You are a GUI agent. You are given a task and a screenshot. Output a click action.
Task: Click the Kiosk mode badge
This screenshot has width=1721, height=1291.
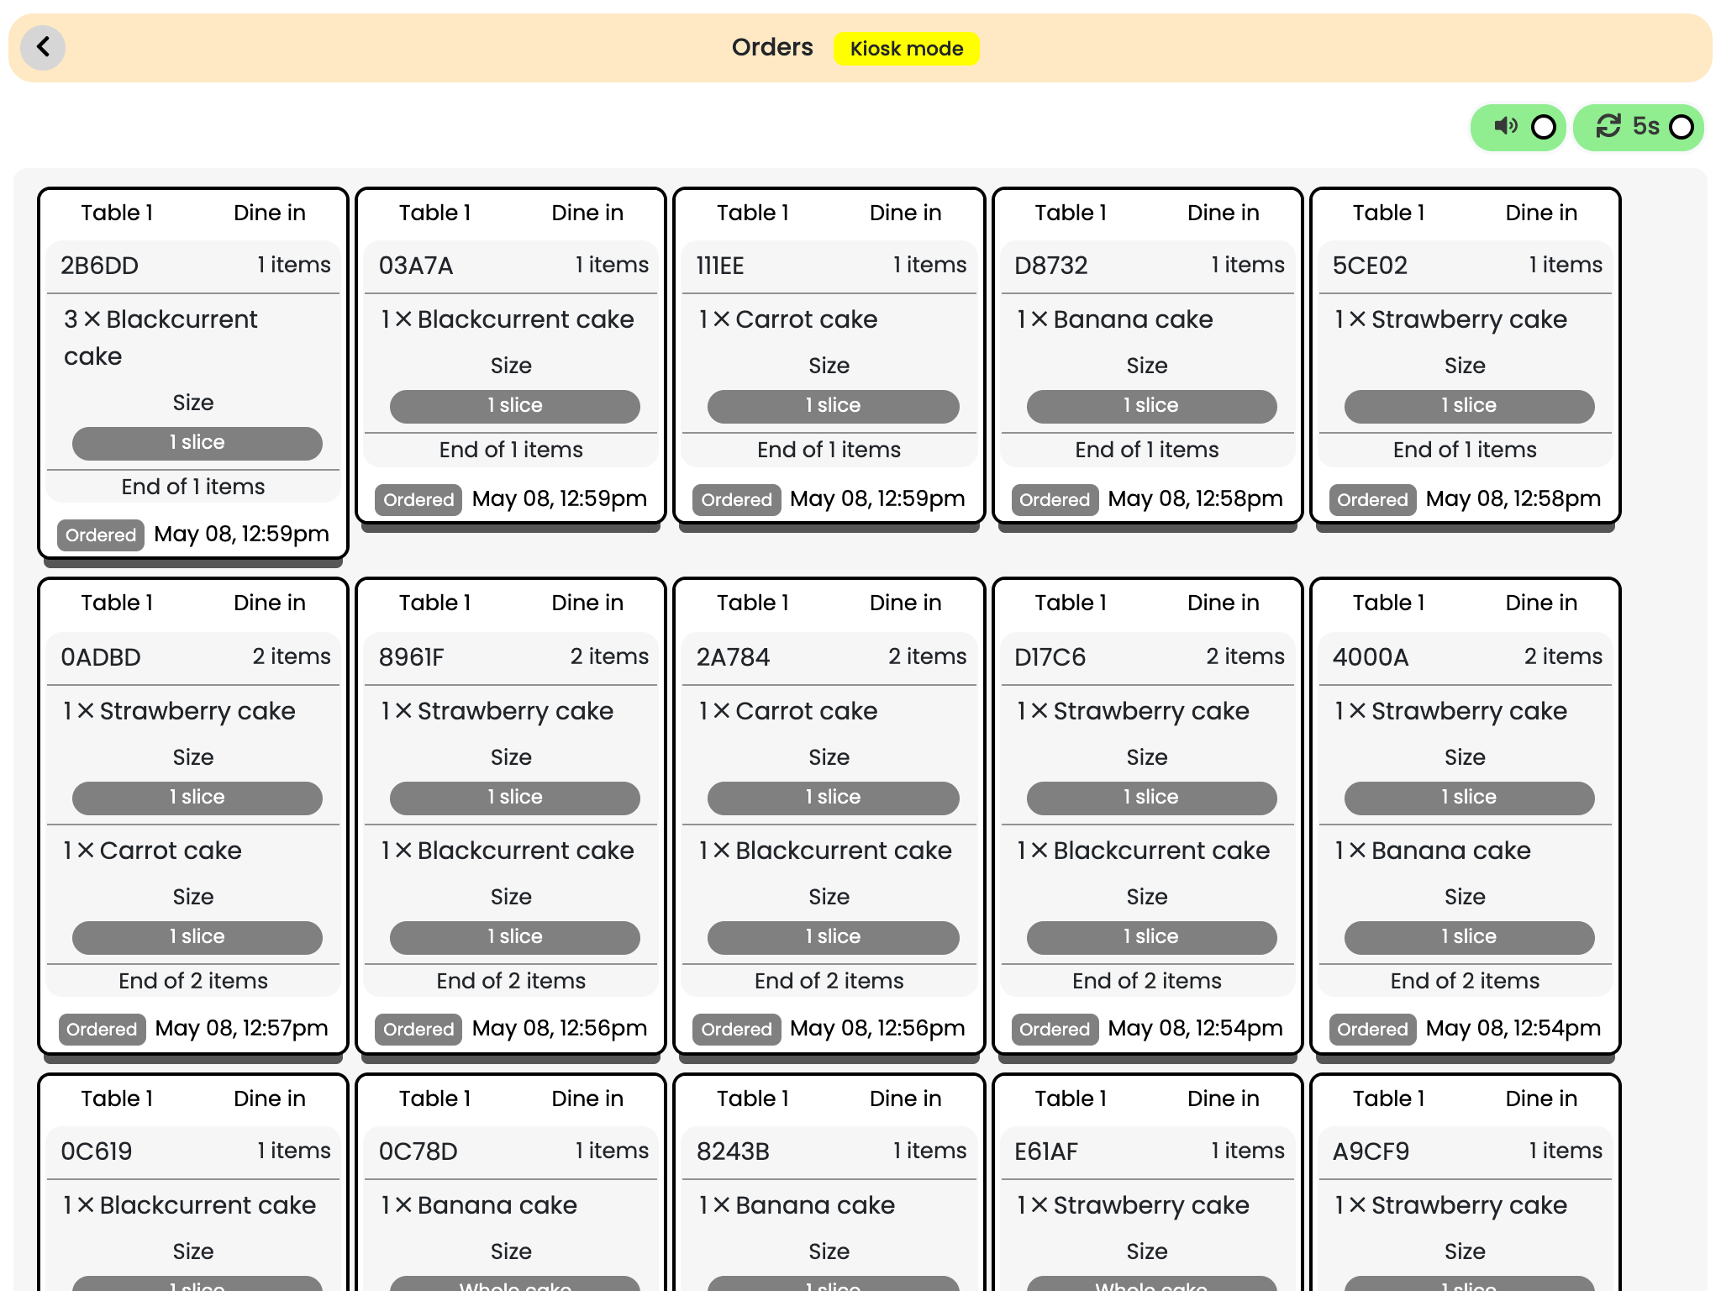coord(906,49)
